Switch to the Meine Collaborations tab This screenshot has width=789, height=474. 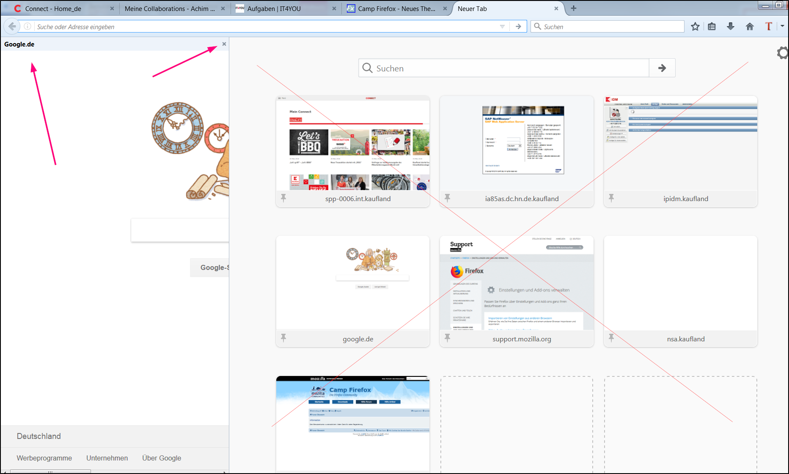[173, 8]
